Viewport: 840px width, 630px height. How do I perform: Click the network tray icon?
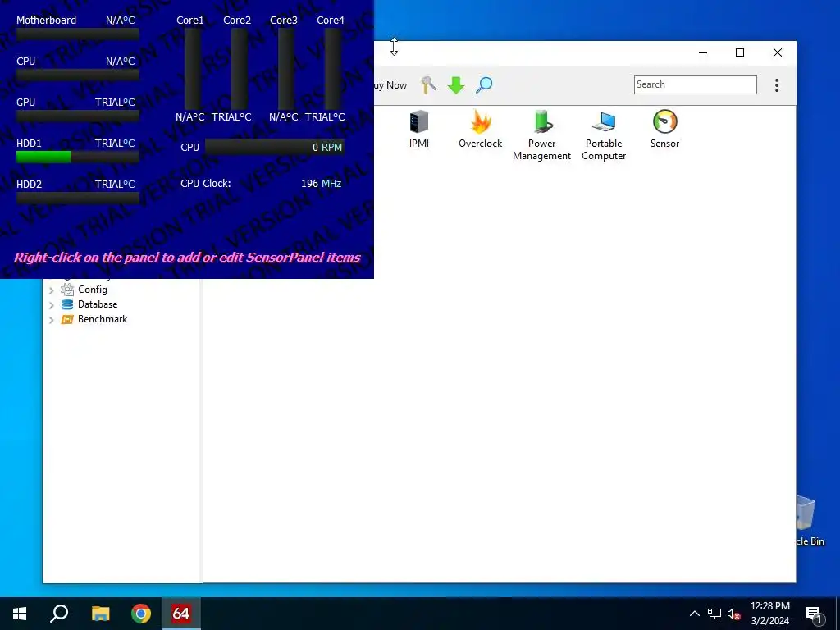tap(714, 614)
